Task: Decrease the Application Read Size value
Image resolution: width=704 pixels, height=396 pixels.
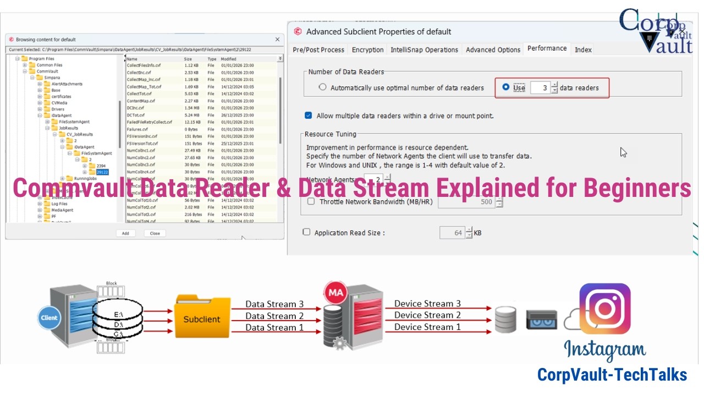Action: click(x=469, y=235)
